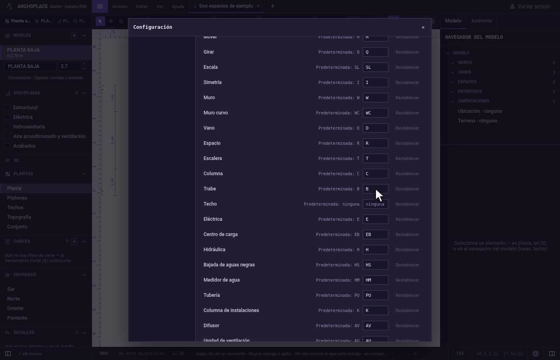Screen dimensions: 560x360
Task: Toggle right panel icon in status bar
Action: [552, 354]
